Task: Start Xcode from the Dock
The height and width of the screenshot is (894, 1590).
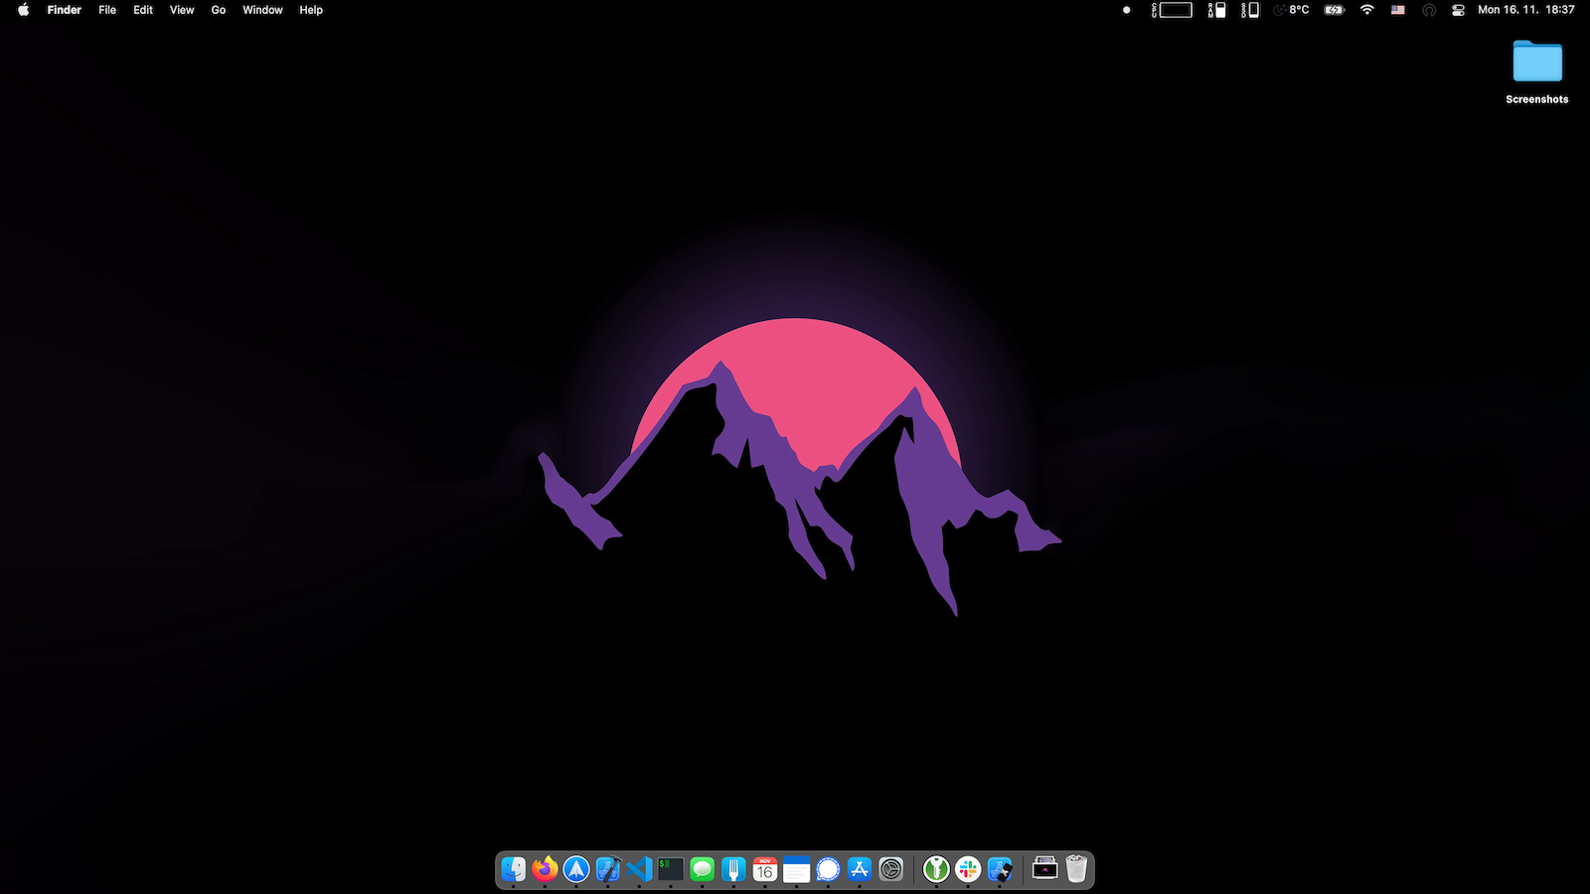Action: click(607, 869)
